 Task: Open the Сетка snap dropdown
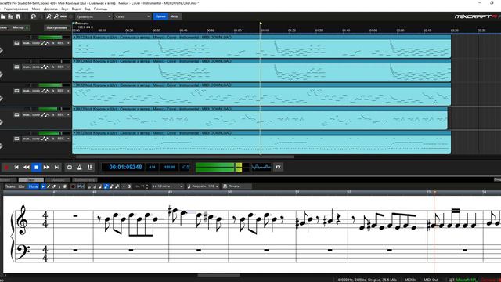pos(132,16)
